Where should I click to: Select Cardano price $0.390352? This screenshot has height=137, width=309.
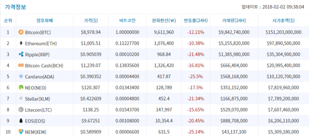pyautogui.click(x=91, y=76)
